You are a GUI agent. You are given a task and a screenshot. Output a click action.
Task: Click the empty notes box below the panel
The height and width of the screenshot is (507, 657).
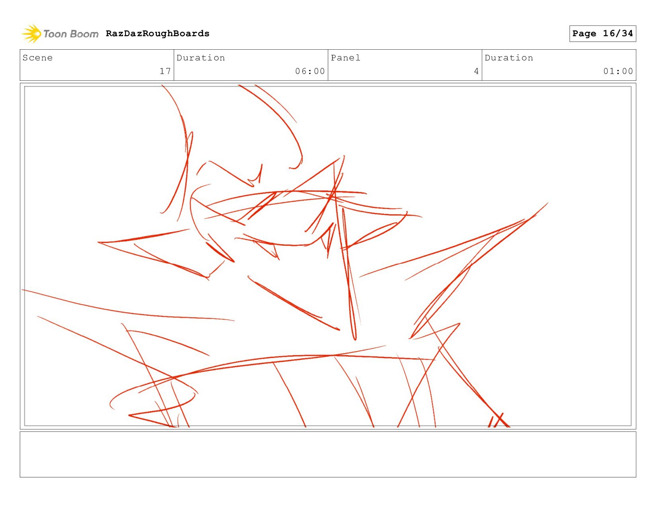point(328,455)
